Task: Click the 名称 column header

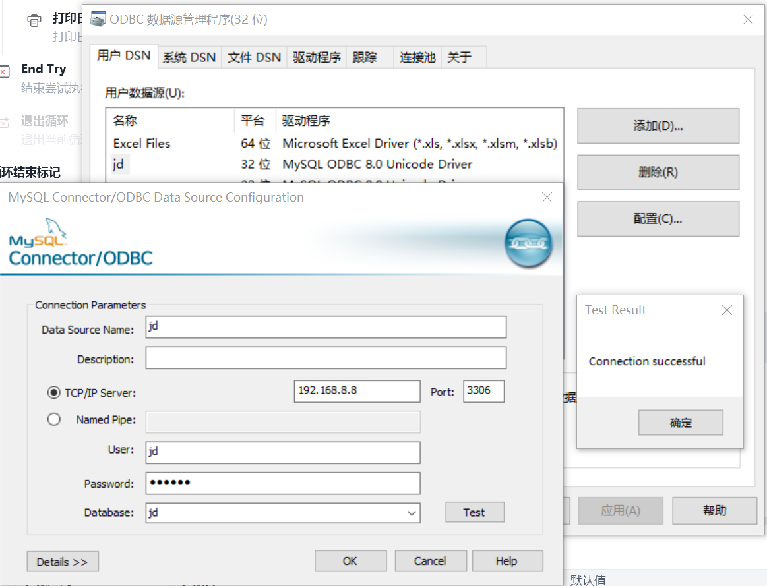Action: (171, 121)
